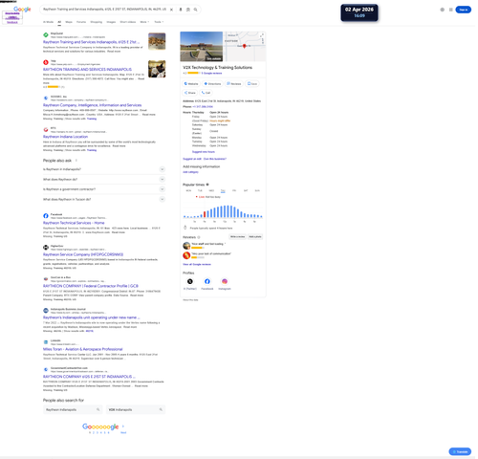Open the Raytheon Indiana Location result

tap(65, 137)
